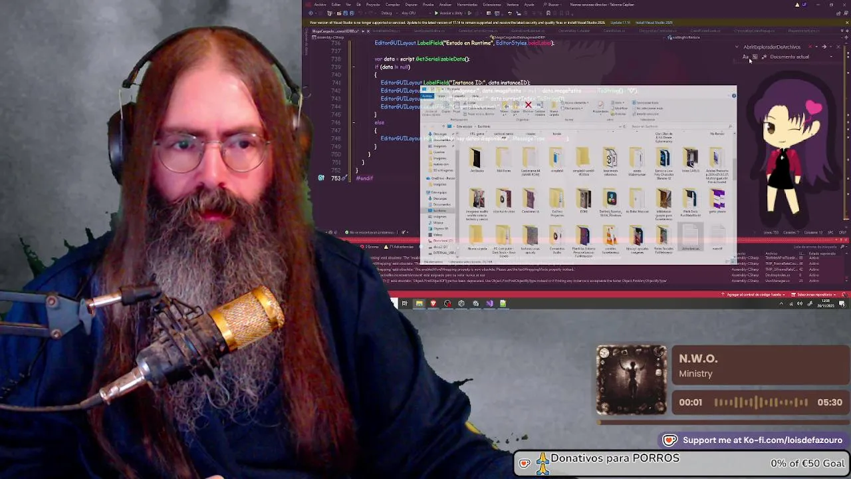Image resolution: width=851 pixels, height=479 pixels.
Task: Open the Depurar menu
Action: pos(411,5)
